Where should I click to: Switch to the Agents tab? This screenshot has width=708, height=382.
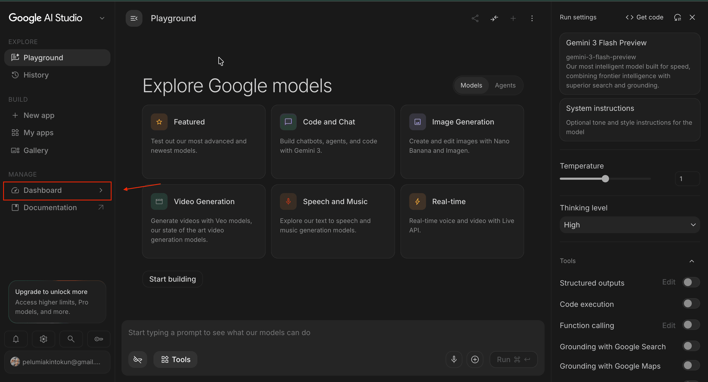pyautogui.click(x=505, y=85)
